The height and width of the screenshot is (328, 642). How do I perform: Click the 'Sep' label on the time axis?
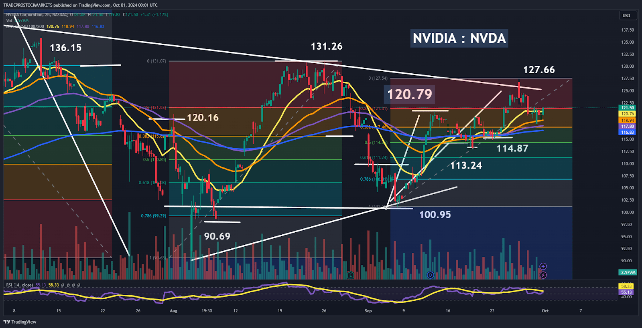click(368, 311)
